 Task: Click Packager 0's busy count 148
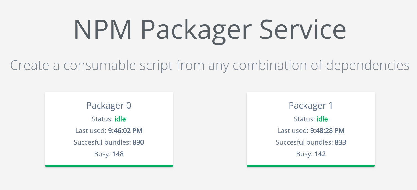click(118, 154)
